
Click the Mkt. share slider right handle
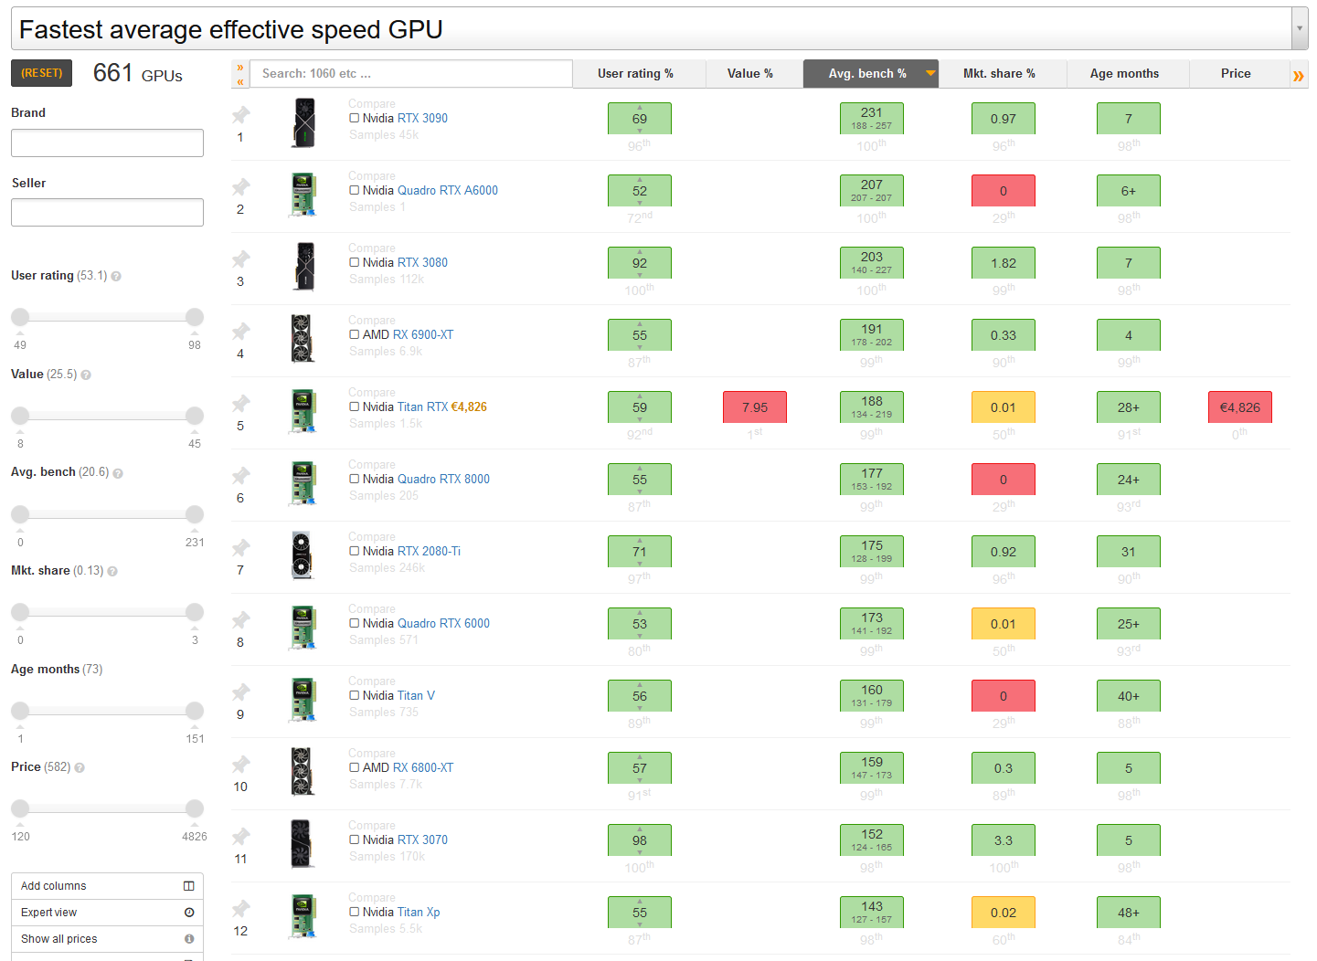(195, 612)
